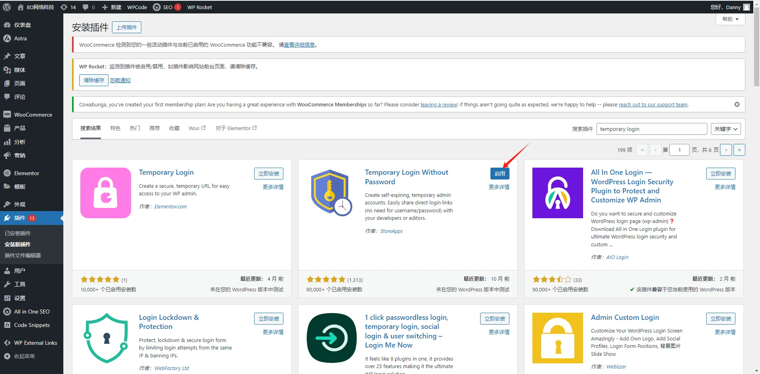Open the 用户 user icon in sidebar
This screenshot has width=760, height=374.
tap(7, 271)
